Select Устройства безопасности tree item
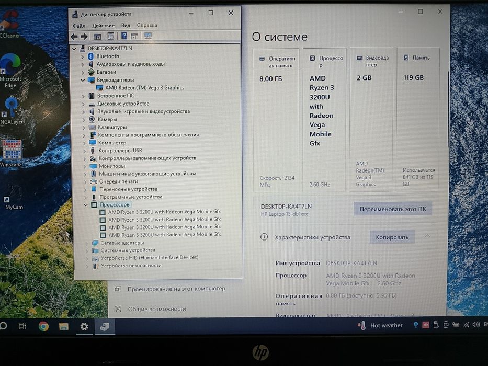488x366 pixels. coord(131,266)
